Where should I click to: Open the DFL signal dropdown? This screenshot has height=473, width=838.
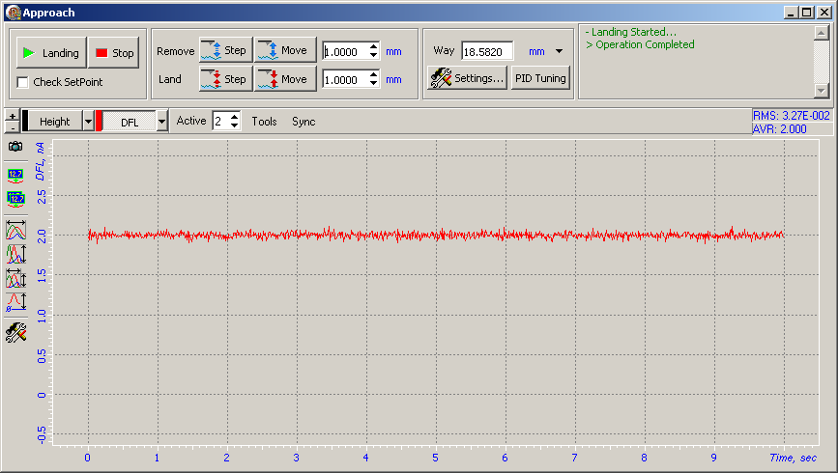coord(162,122)
